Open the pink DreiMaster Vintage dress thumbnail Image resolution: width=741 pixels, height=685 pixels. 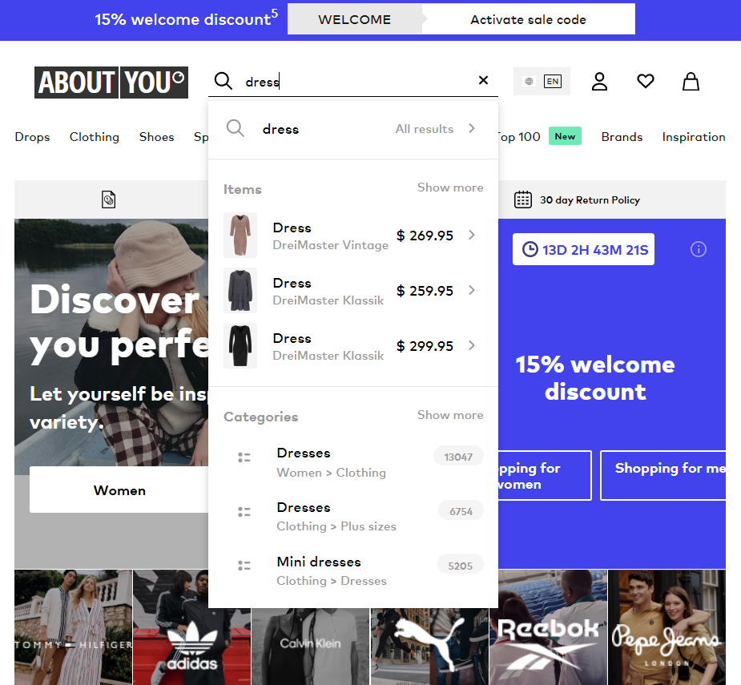[x=240, y=235]
